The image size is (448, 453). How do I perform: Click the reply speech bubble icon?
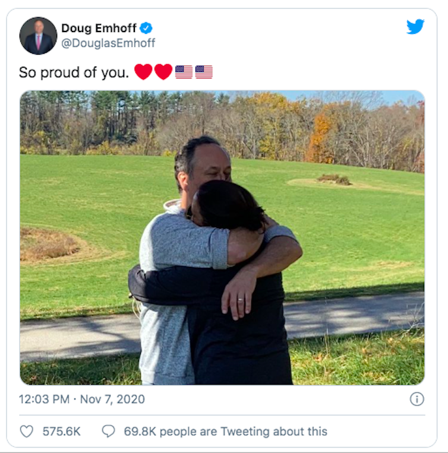click(x=108, y=431)
